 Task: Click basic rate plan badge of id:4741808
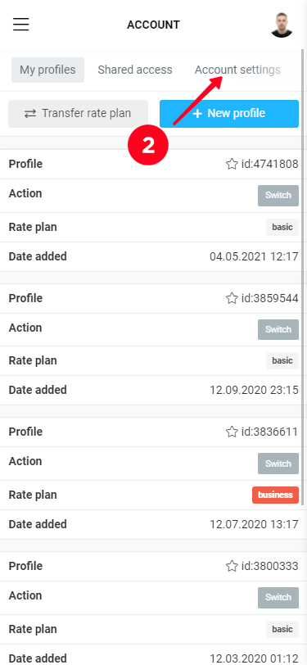click(x=282, y=228)
